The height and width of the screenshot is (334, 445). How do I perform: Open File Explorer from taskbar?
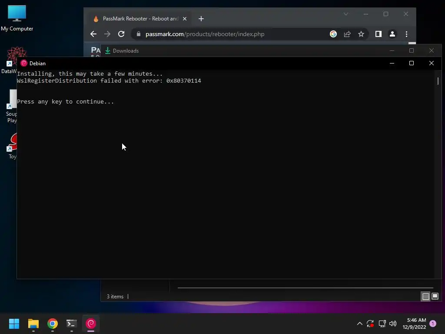coord(33,324)
